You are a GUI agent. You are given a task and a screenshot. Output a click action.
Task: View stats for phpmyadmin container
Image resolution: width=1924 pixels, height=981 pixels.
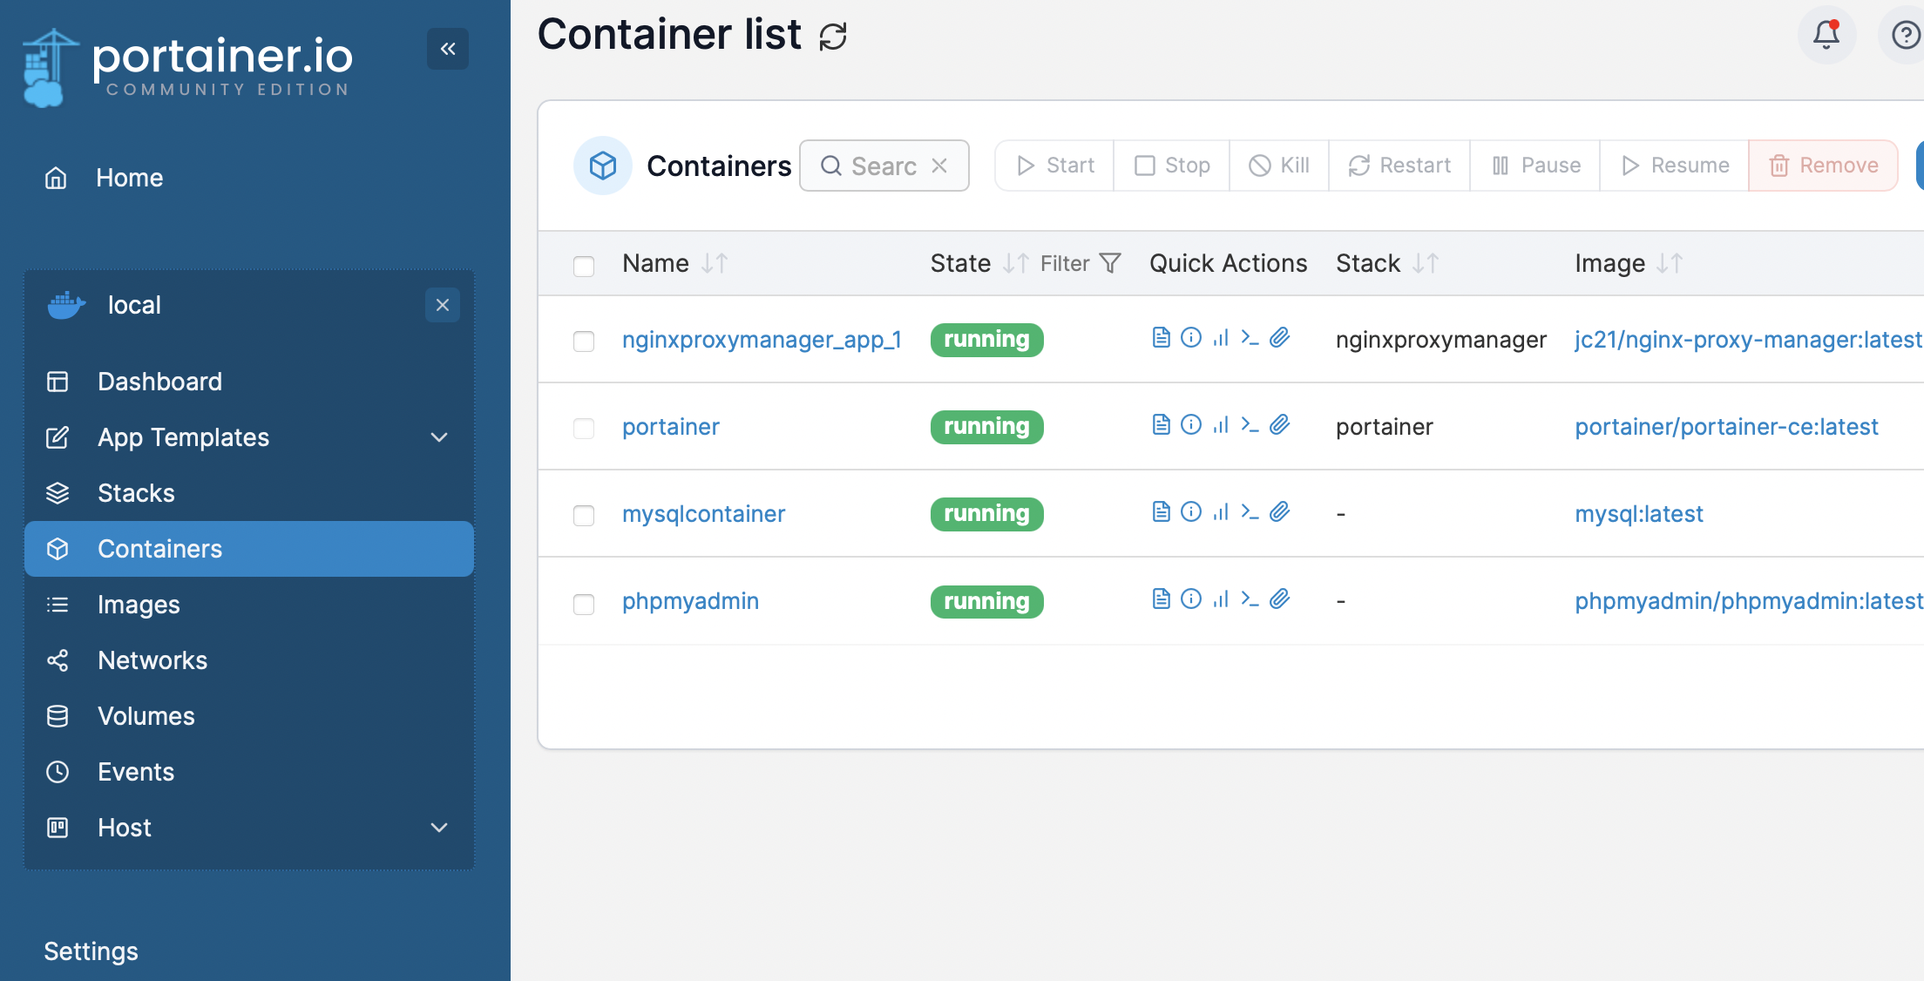(x=1221, y=599)
